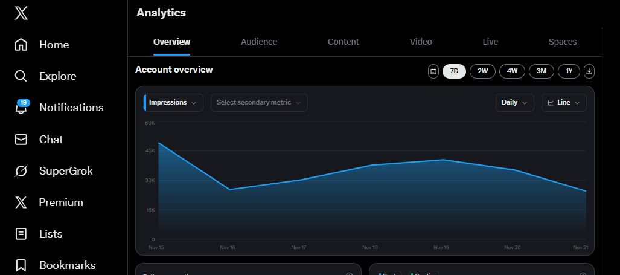
Task: Select the 2W time range
Action: tap(483, 71)
